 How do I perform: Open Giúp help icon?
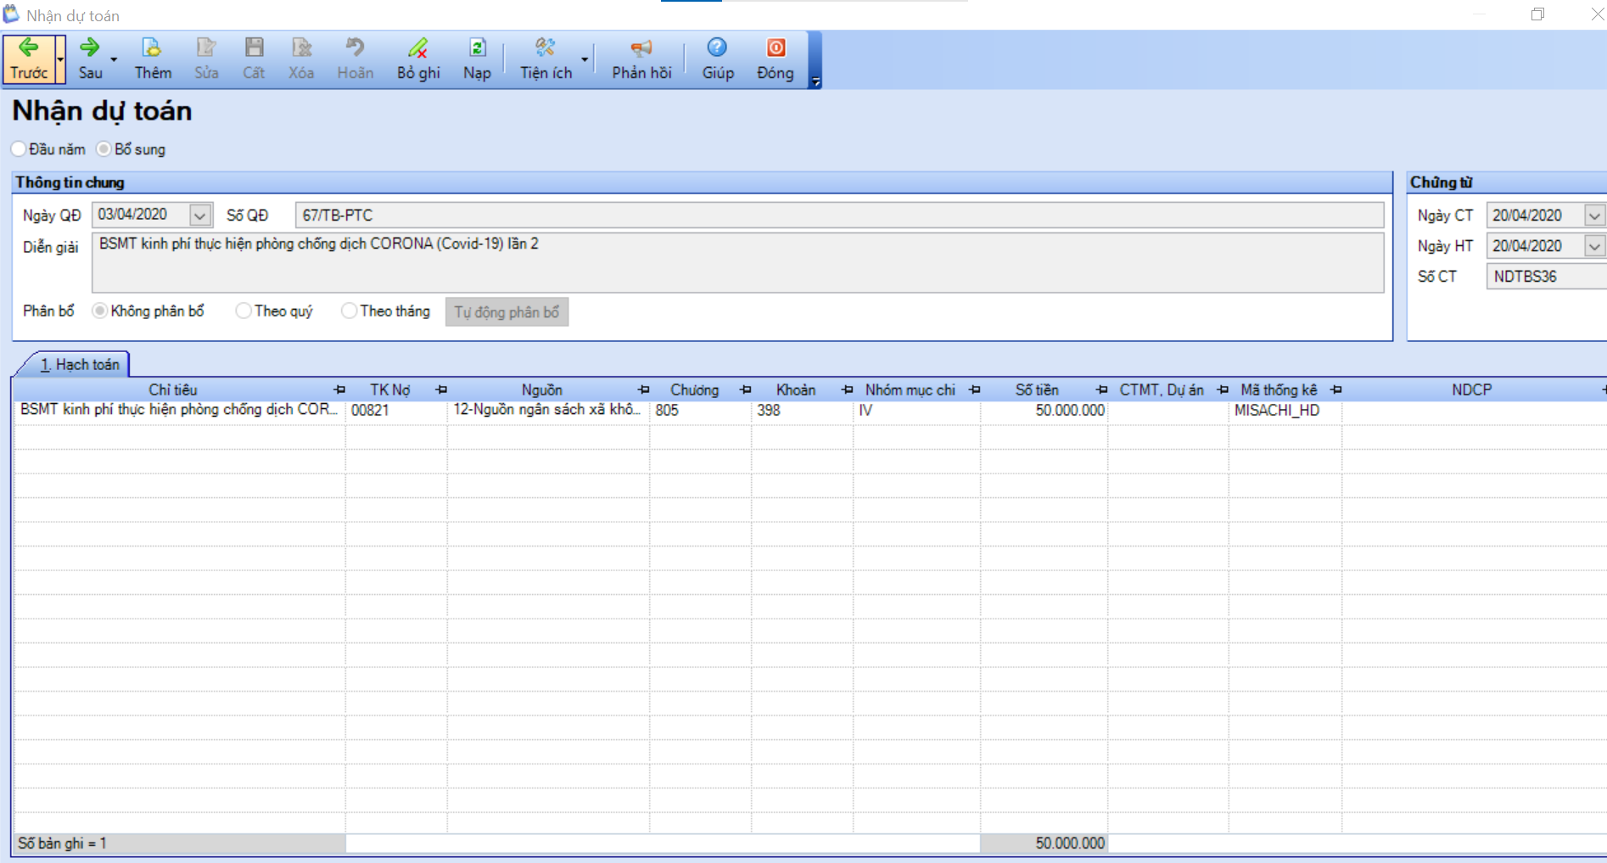pos(717,48)
